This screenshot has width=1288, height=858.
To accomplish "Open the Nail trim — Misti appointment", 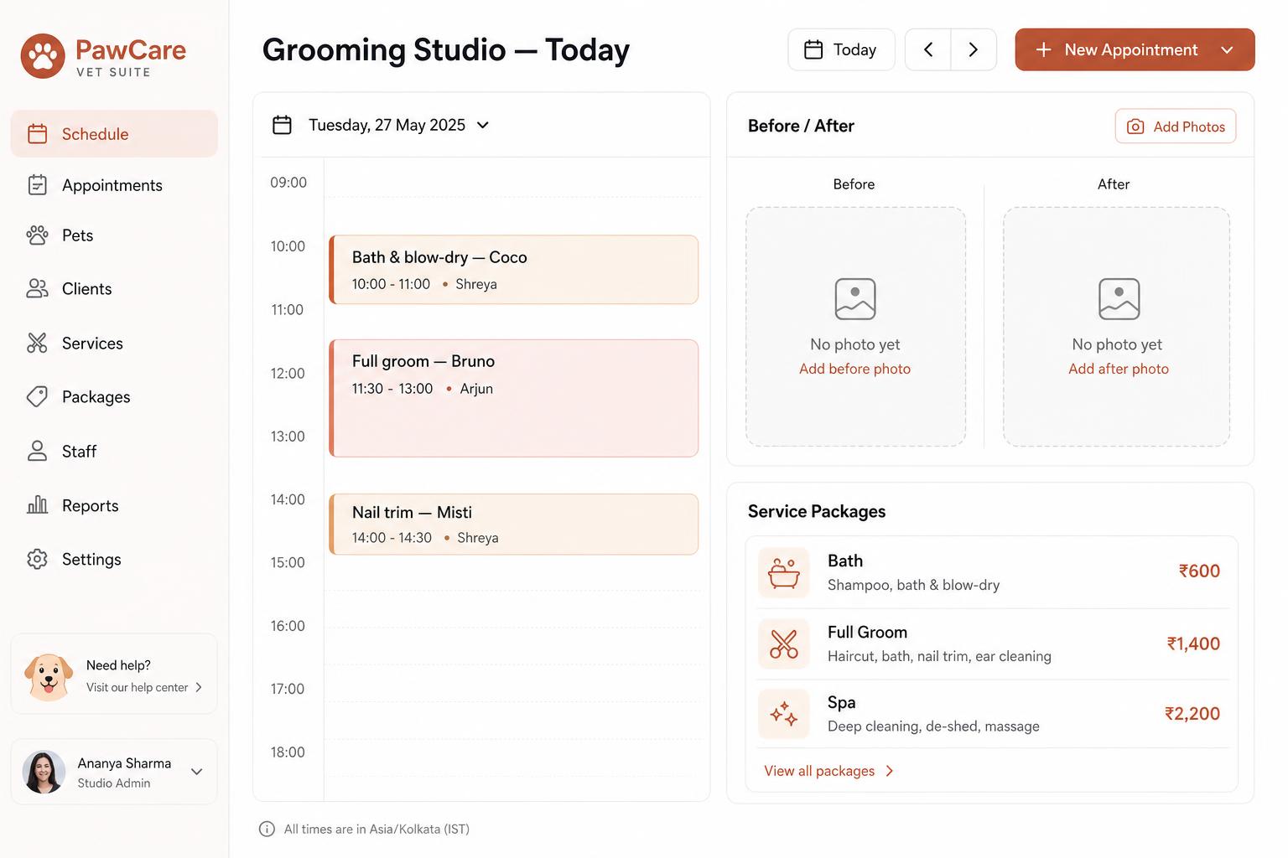I will click(x=514, y=525).
